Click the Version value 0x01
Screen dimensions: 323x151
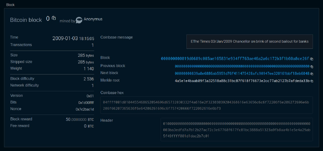[90, 96]
